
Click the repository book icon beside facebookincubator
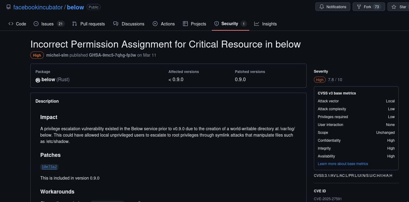(8, 7)
